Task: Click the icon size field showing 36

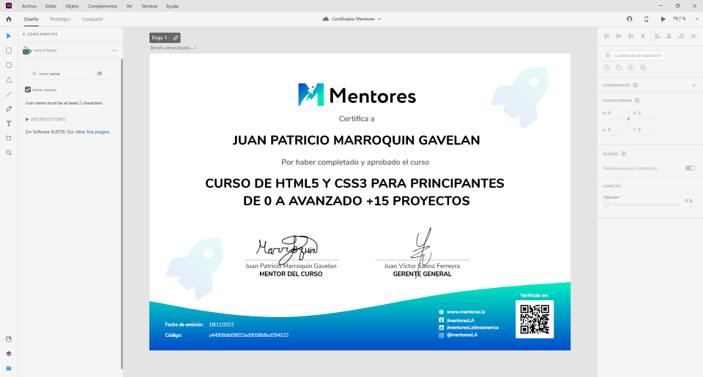Action: pos(105,74)
